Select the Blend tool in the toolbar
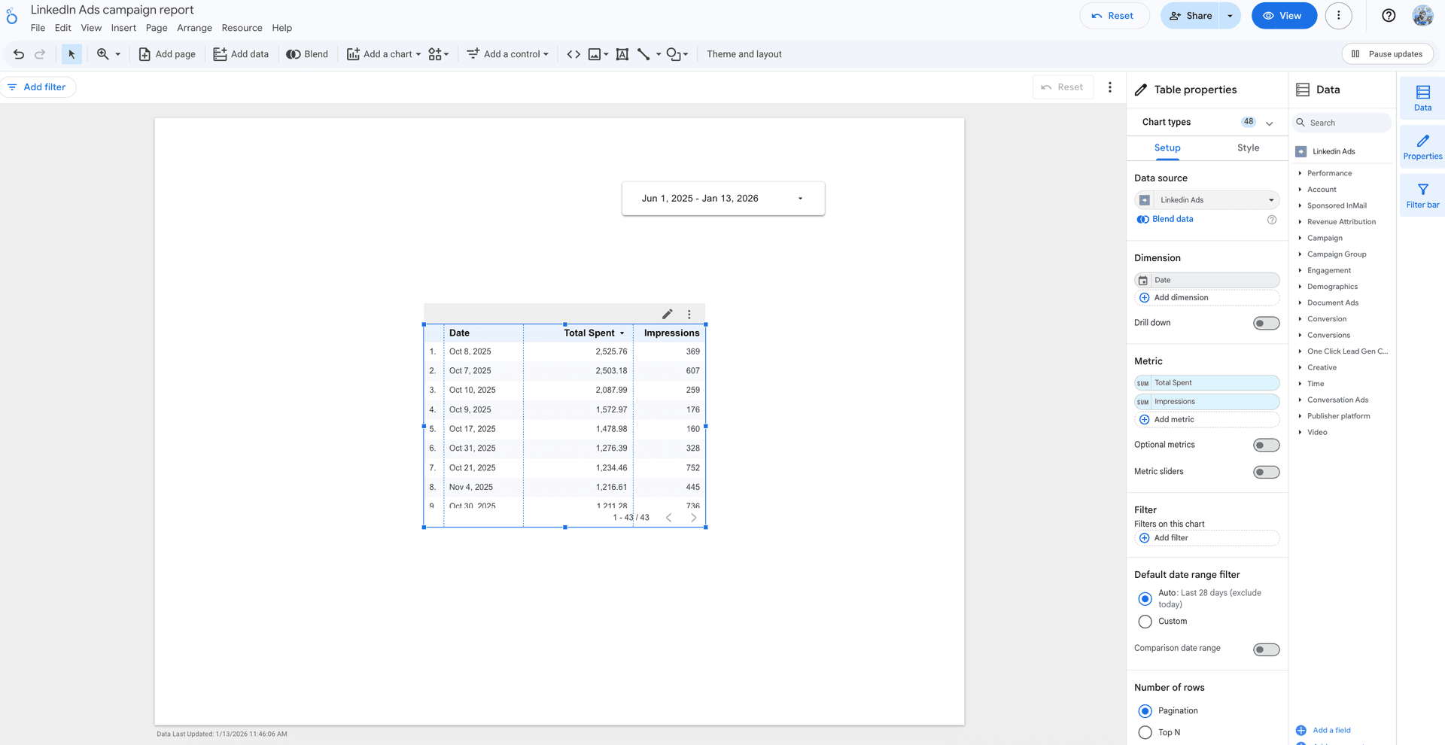The image size is (1445, 745). tap(307, 53)
